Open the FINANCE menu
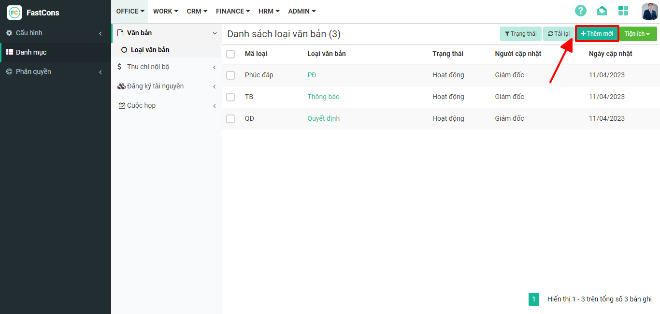 (x=233, y=11)
